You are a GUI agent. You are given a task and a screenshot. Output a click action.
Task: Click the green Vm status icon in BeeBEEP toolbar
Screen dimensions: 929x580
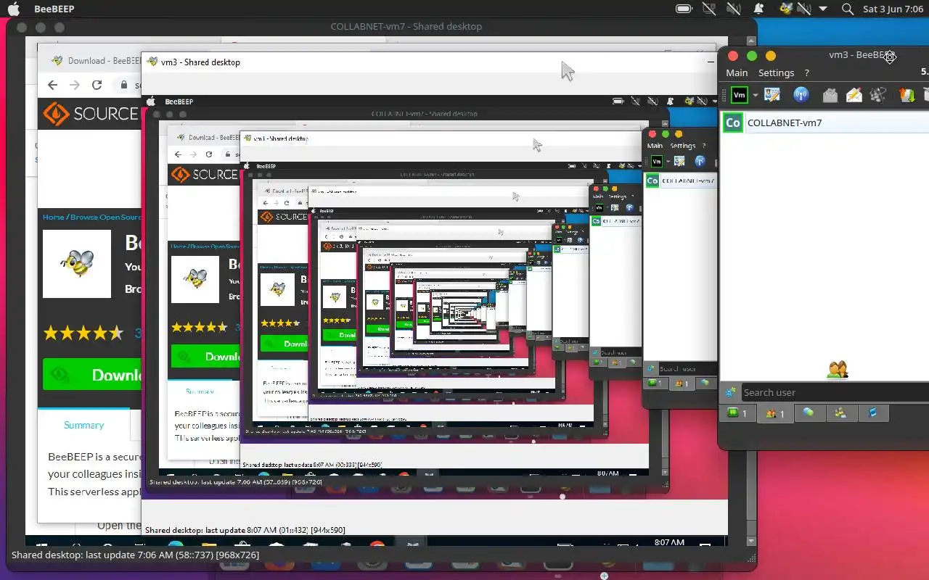[x=739, y=95]
